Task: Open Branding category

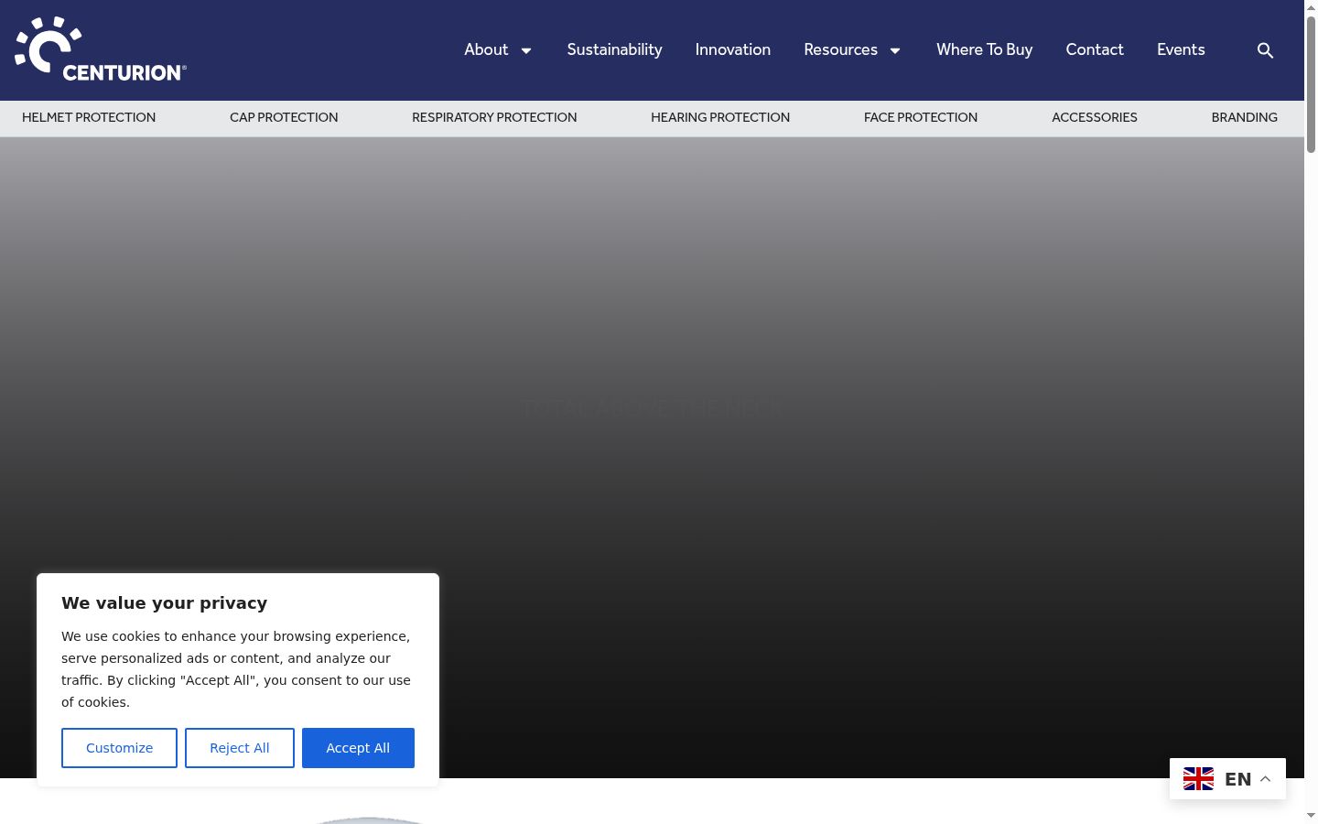Action: pos(1245,117)
